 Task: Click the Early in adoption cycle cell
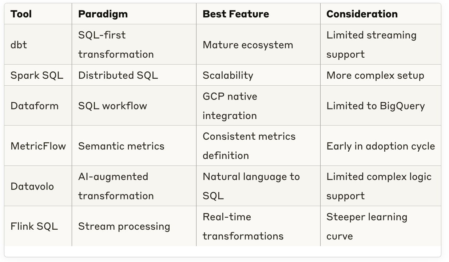point(381,146)
